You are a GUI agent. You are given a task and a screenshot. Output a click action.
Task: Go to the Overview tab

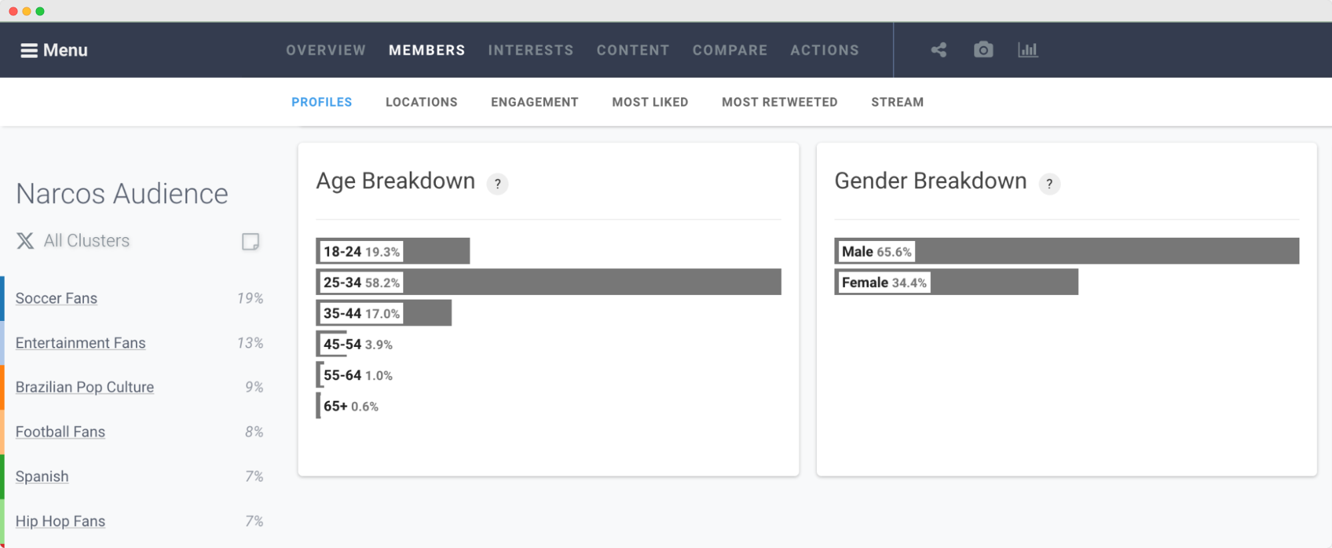(326, 51)
